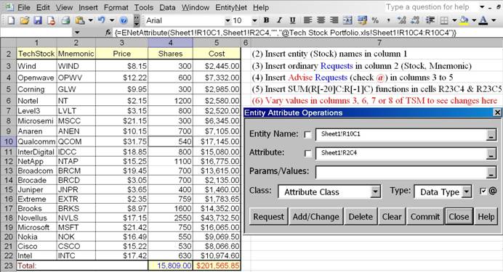The image size is (503, 272).
Task: Align cell text left
Action: pyautogui.click(x=307, y=20)
